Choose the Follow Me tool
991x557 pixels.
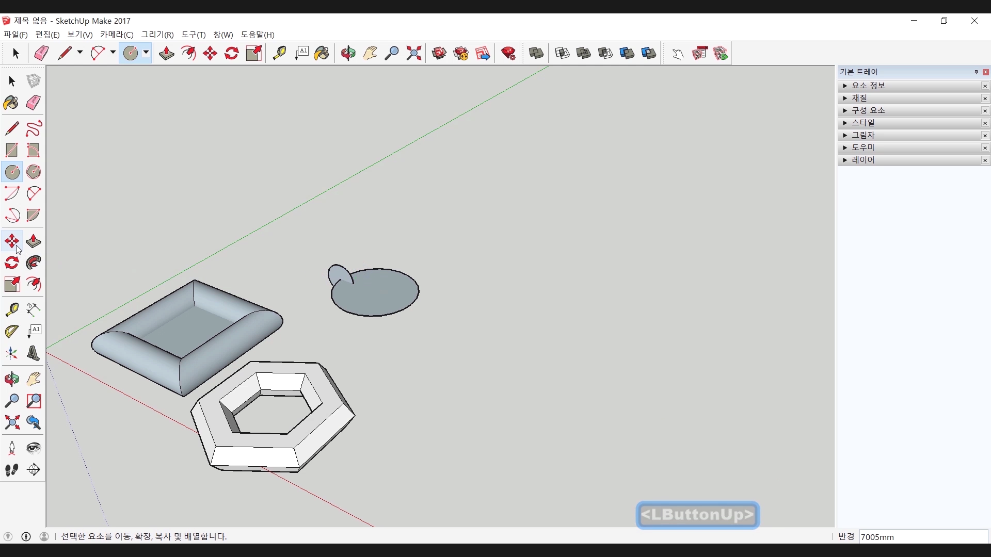pyautogui.click(x=33, y=263)
